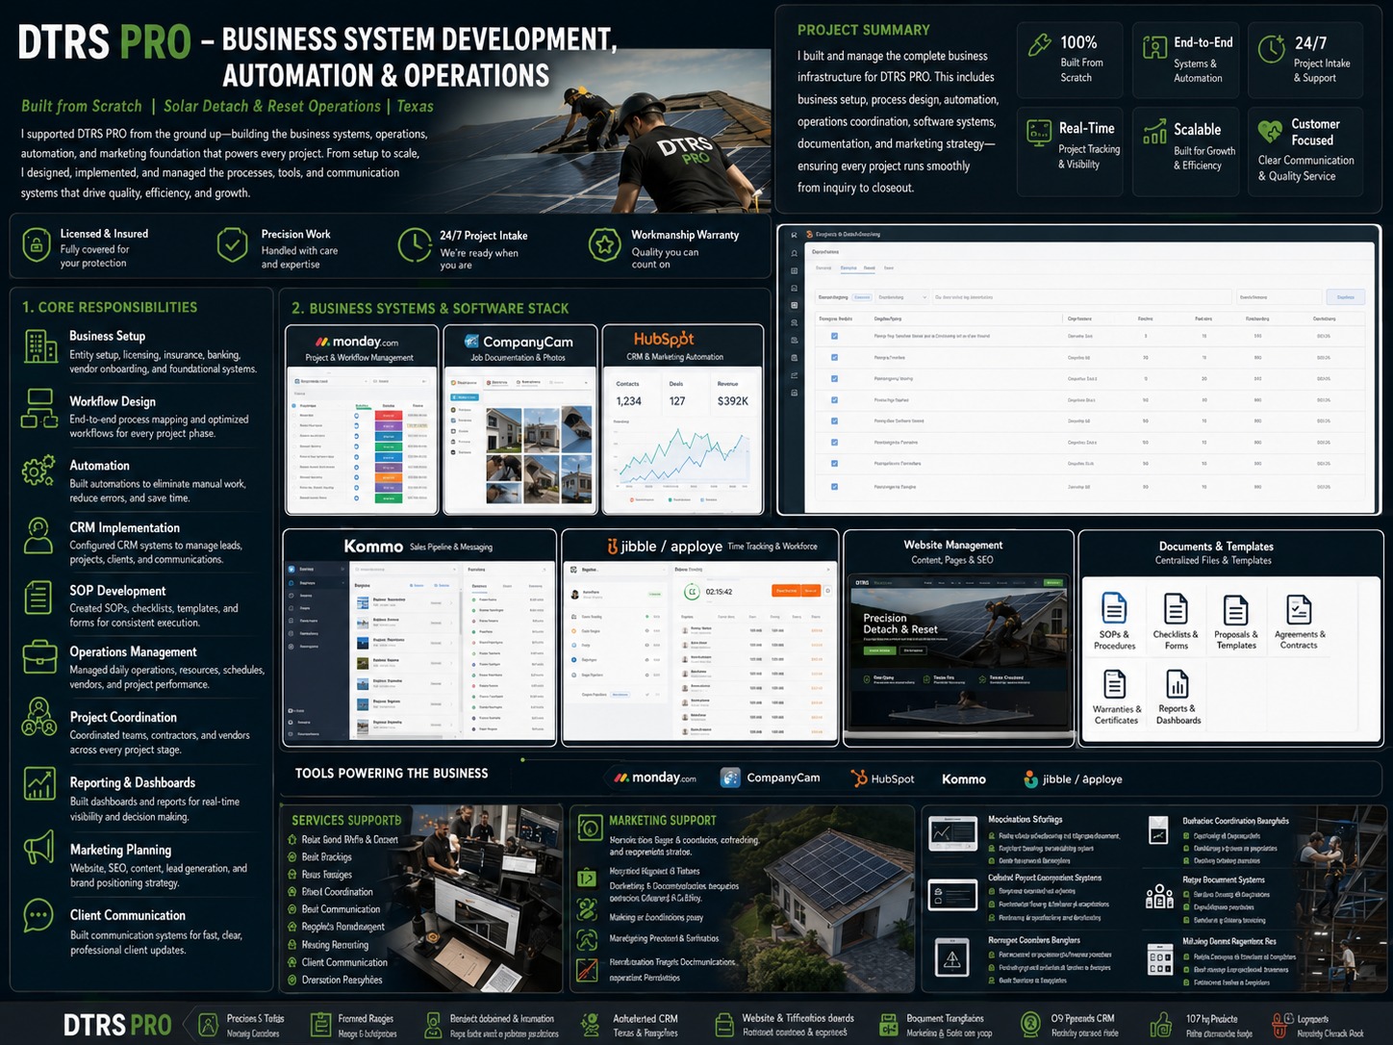Viewport: 1393px width, 1045px height.
Task: Click the light-blue button in the dashboard's filter row
Action: pyautogui.click(x=1345, y=297)
